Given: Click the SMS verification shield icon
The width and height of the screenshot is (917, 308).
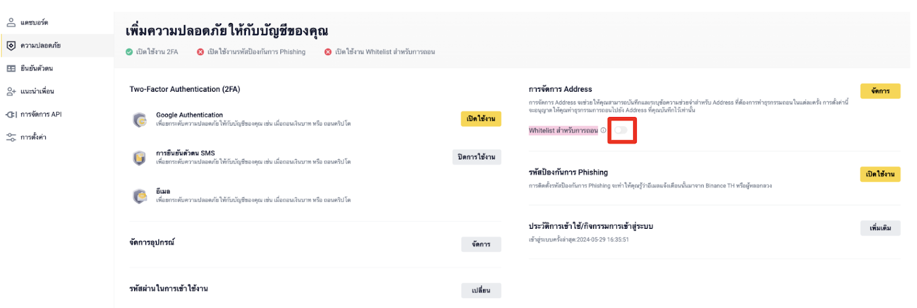Looking at the screenshot, I should point(140,158).
